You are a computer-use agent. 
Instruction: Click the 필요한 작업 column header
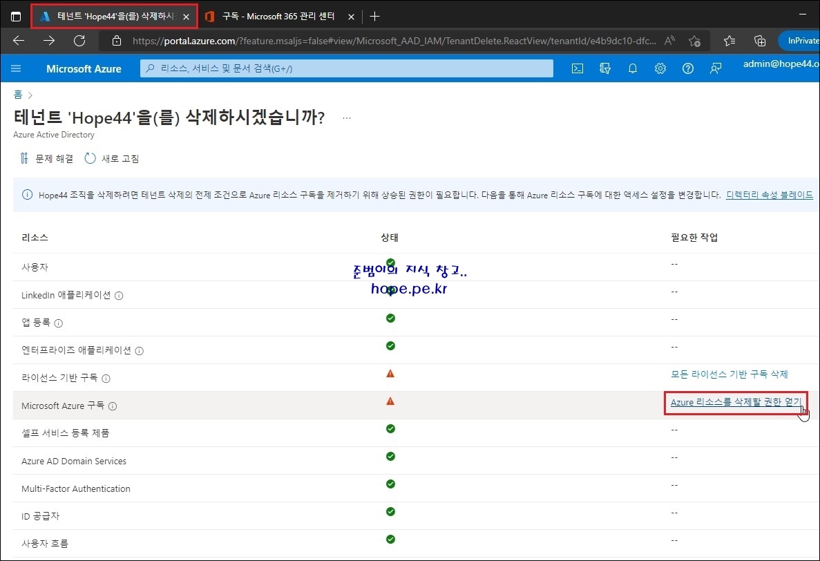coord(694,238)
